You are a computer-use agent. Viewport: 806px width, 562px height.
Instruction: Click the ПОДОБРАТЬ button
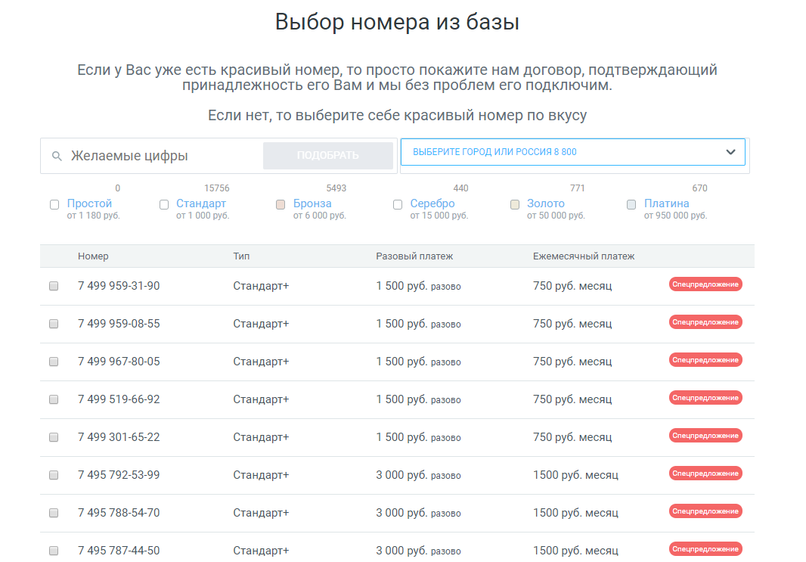(328, 155)
